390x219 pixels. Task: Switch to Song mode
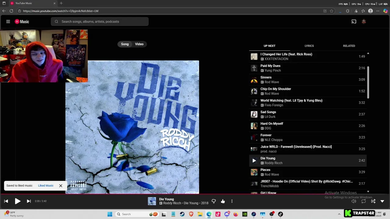125,44
